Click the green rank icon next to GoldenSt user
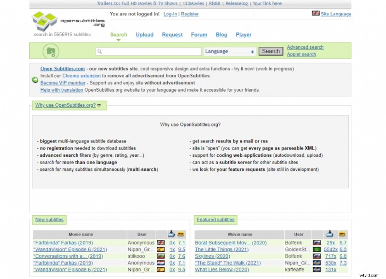Viewport: 386px width, 279px height. pos(316,250)
